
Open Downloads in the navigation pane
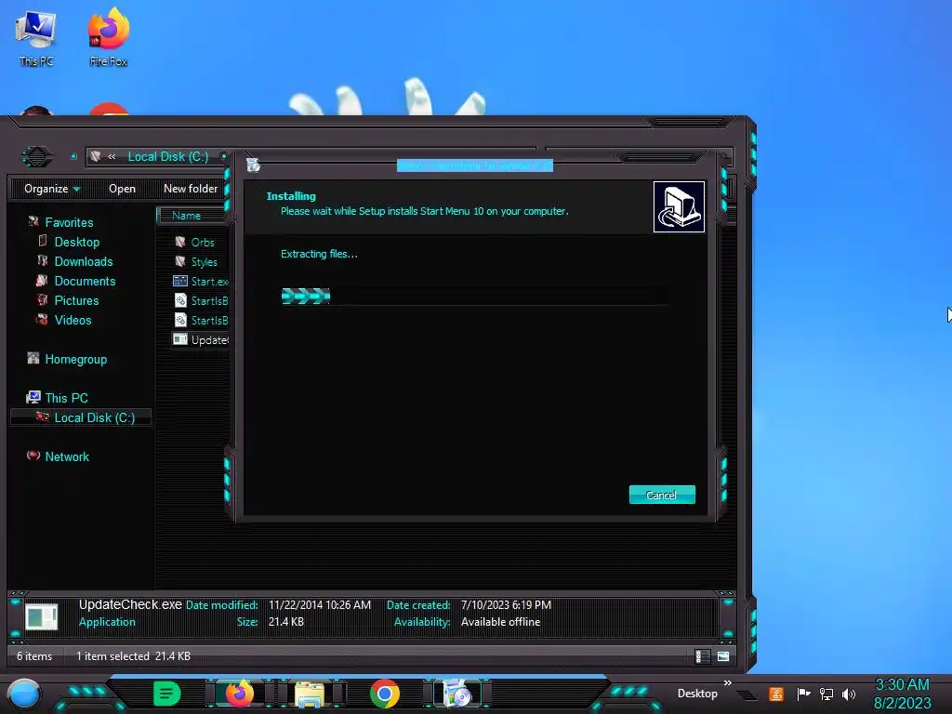click(84, 261)
